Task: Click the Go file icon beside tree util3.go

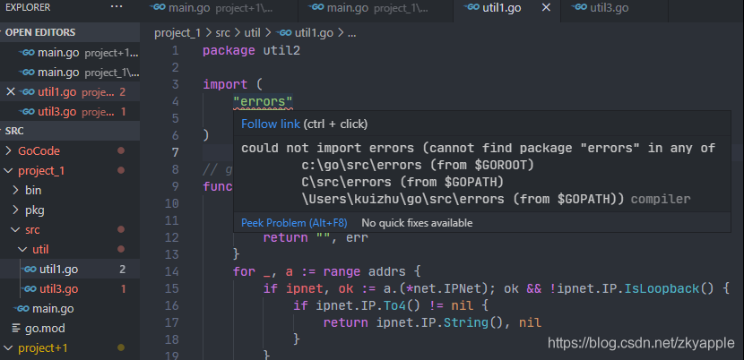Action: click(x=30, y=289)
